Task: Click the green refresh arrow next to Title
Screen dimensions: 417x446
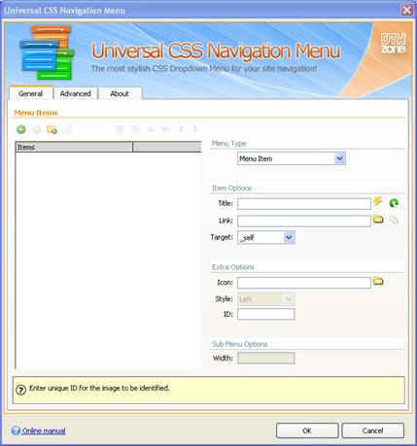Action: (x=394, y=203)
